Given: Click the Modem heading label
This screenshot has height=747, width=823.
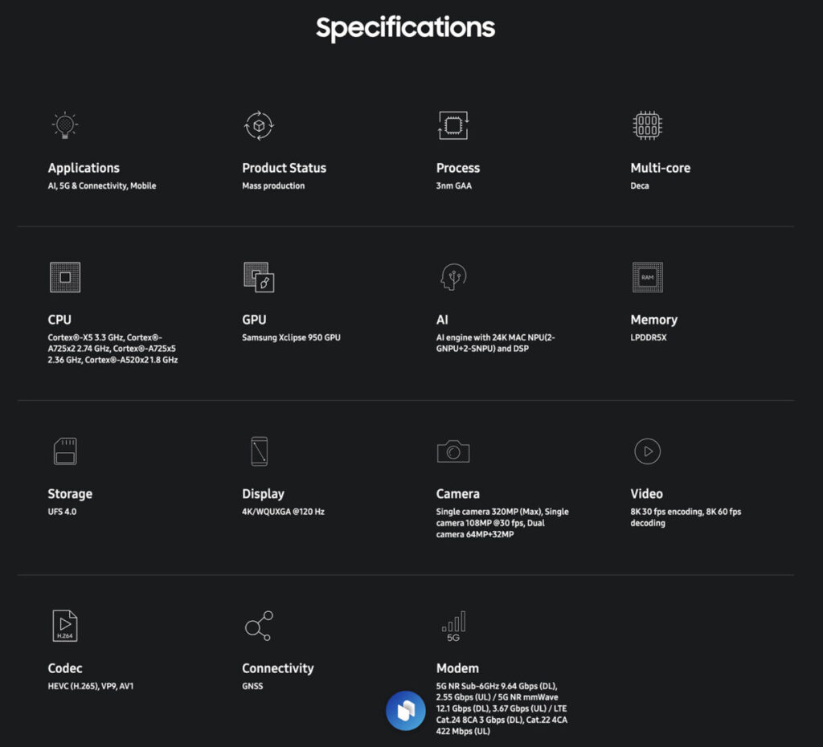Looking at the screenshot, I should (x=457, y=668).
